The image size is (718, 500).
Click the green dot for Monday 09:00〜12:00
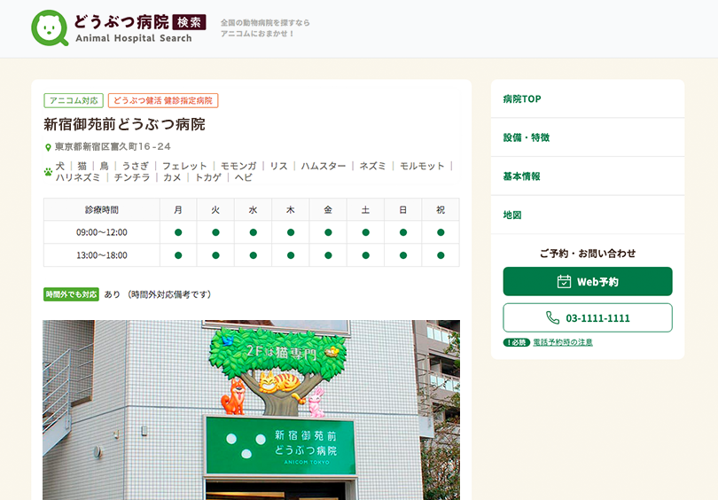click(178, 232)
